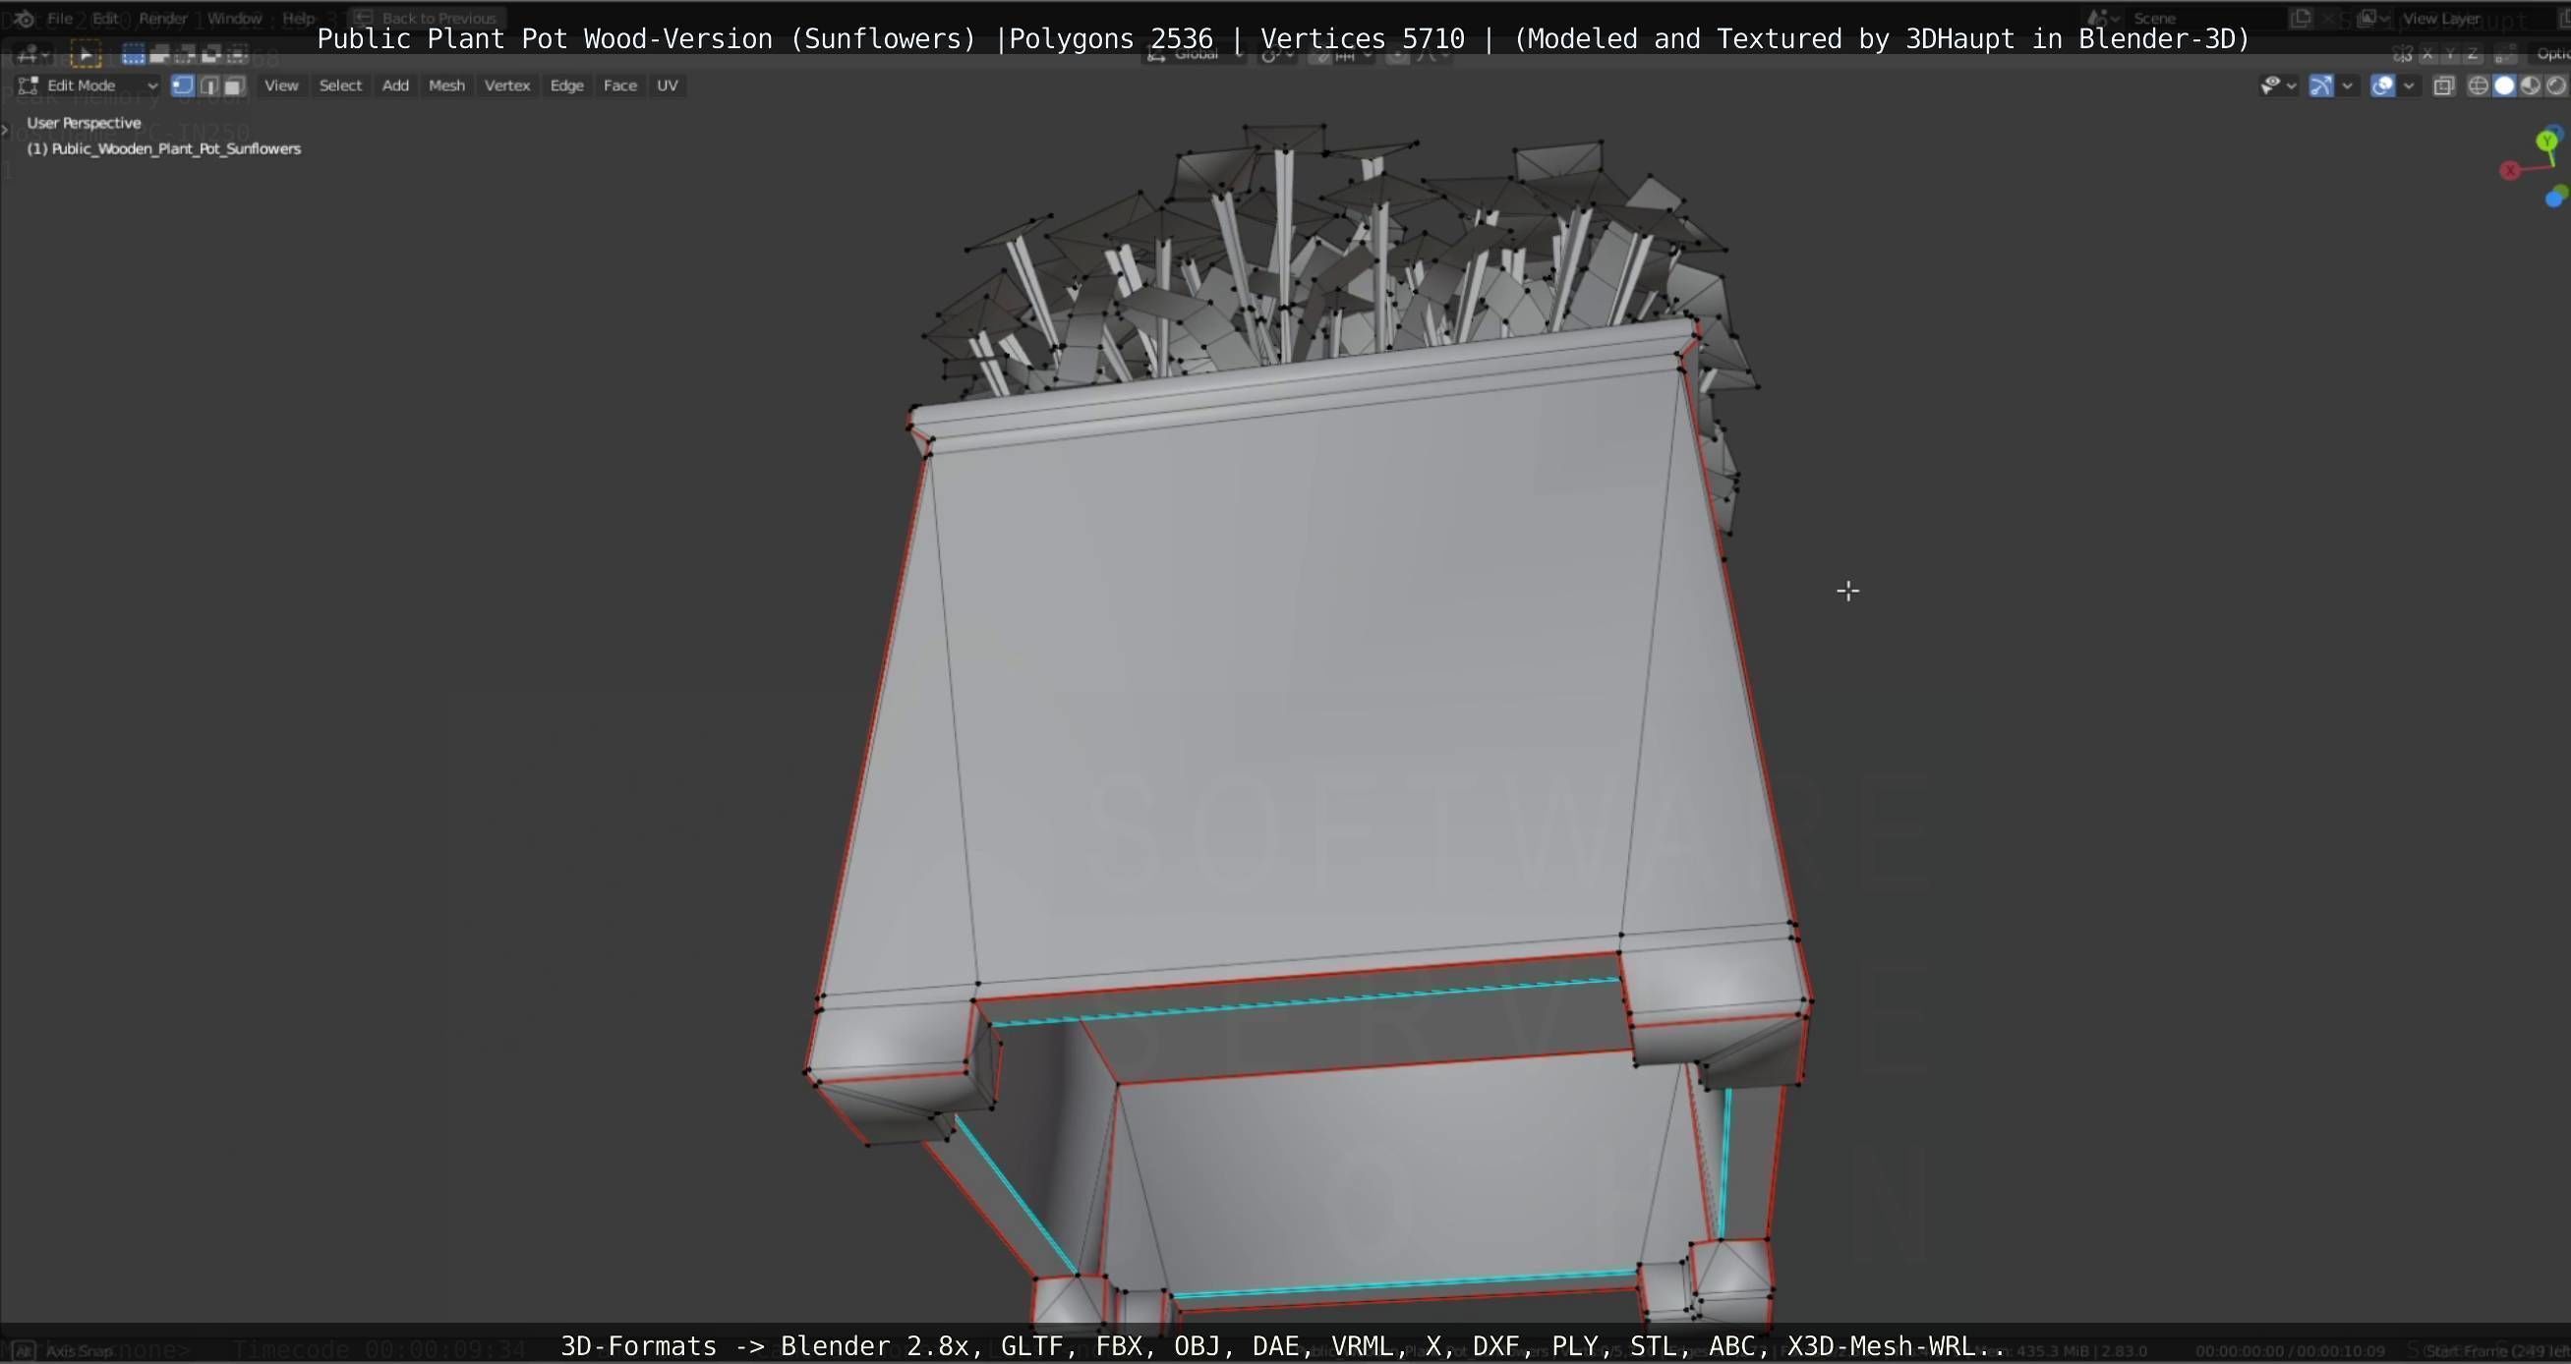Switch to wireframe viewport shading
2571x1364 pixels.
point(2479,85)
